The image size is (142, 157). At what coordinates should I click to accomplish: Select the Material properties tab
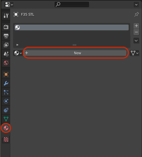click(6, 128)
